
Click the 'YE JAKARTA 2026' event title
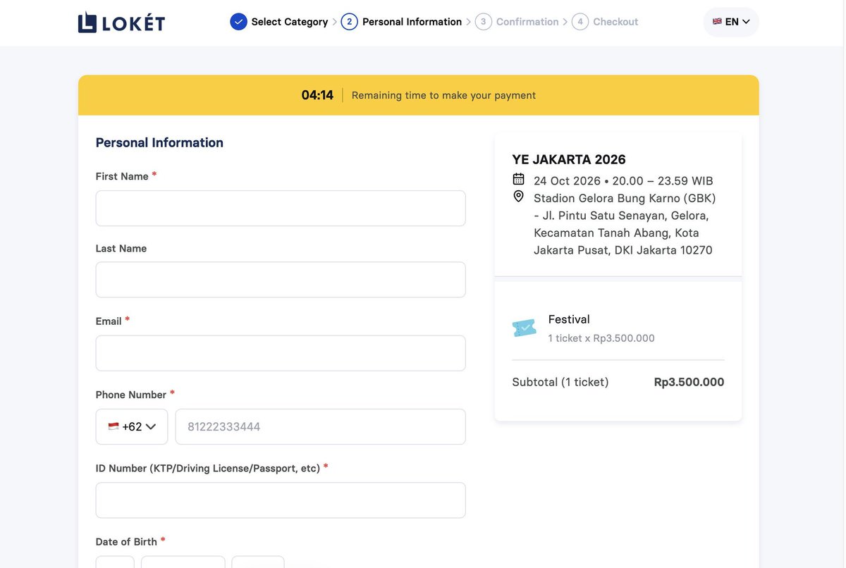point(569,159)
